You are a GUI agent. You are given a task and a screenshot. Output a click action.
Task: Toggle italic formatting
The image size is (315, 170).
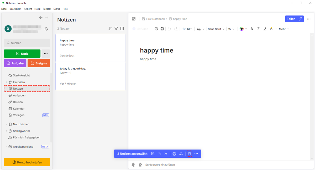258,29
